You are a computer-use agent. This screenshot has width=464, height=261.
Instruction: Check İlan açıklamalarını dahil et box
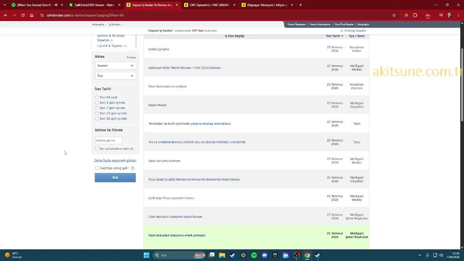pyautogui.click(x=97, y=148)
